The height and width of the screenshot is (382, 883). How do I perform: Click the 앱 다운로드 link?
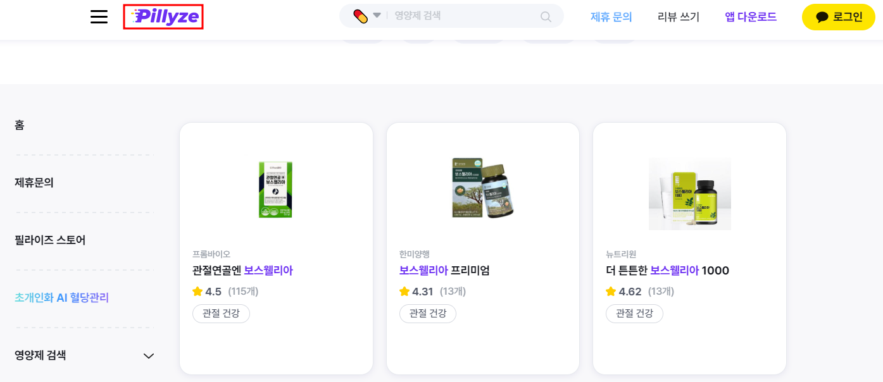749,16
